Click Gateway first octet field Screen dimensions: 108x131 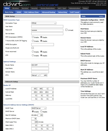(34, 96)
